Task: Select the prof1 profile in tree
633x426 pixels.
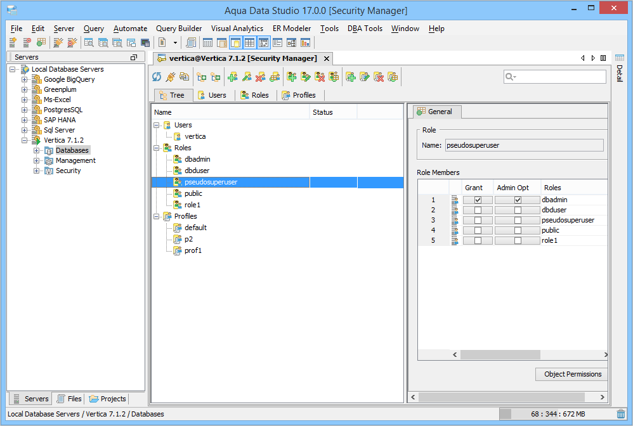Action: tap(193, 250)
